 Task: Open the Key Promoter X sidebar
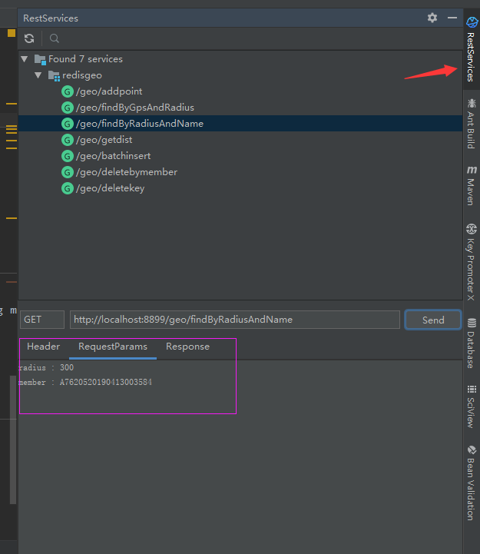[x=472, y=261]
